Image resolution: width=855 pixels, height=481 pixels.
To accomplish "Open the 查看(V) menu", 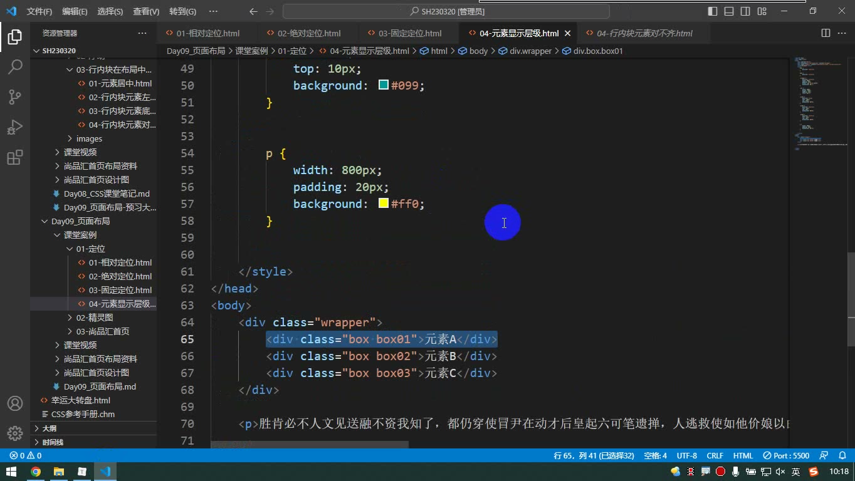I will tap(146, 11).
